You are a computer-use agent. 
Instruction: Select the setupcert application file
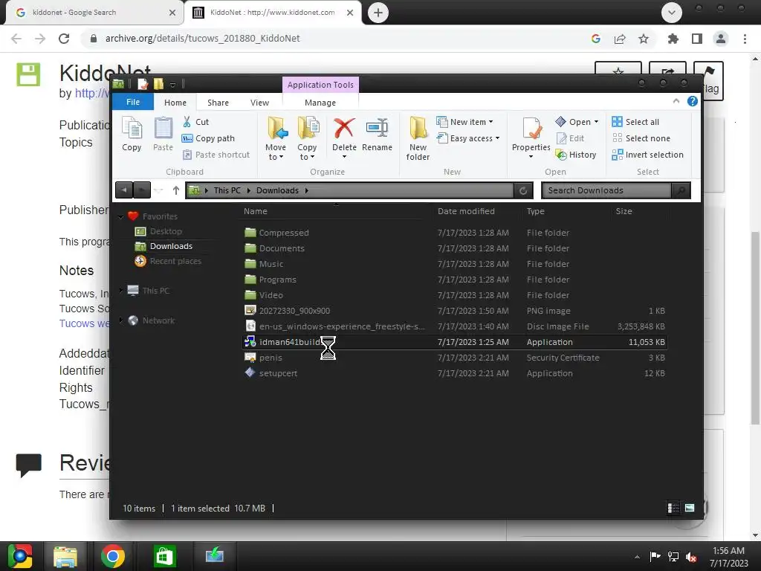click(x=454, y=373)
